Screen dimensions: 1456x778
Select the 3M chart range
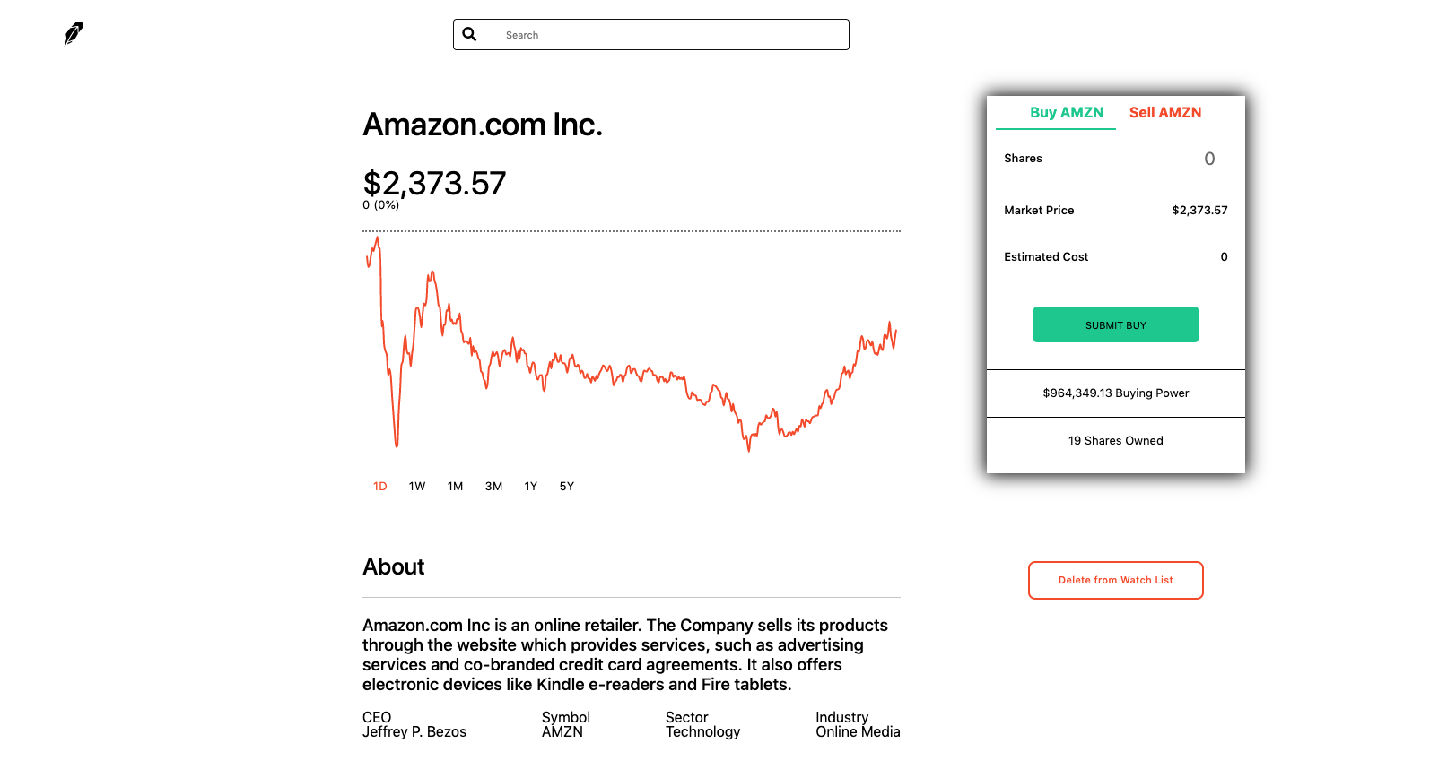(493, 487)
